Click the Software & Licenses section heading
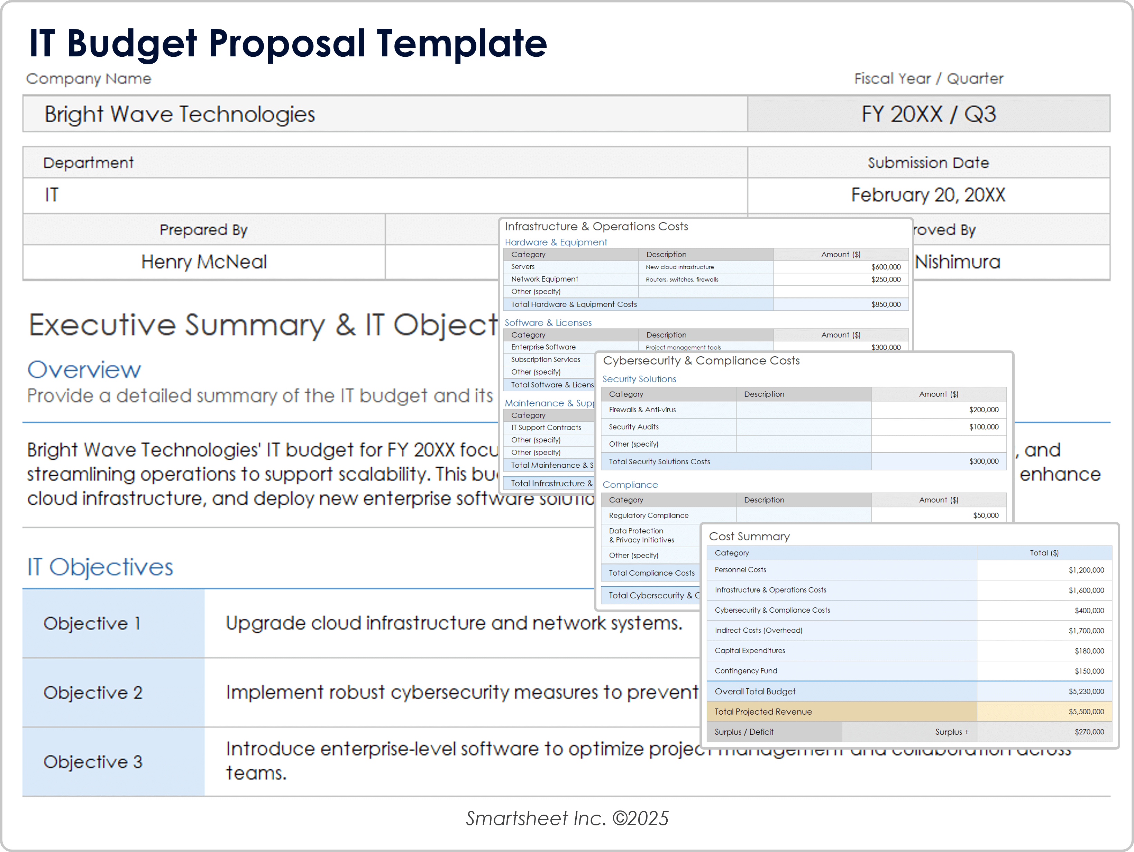 coord(548,322)
